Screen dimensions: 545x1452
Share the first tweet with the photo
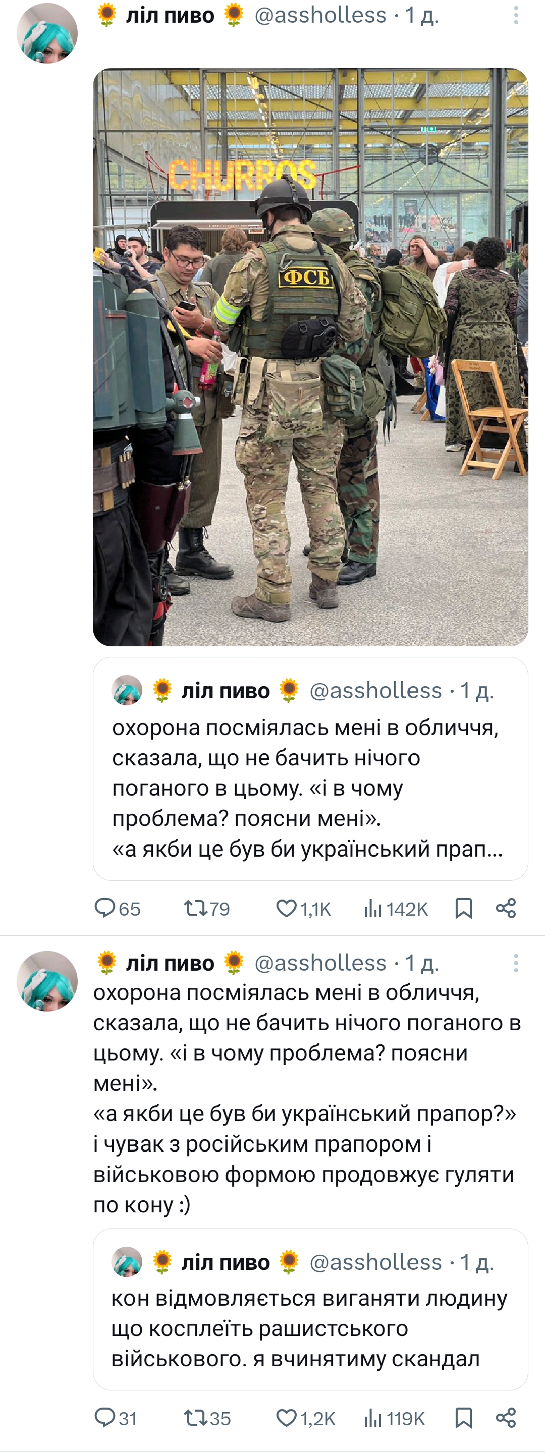506,909
